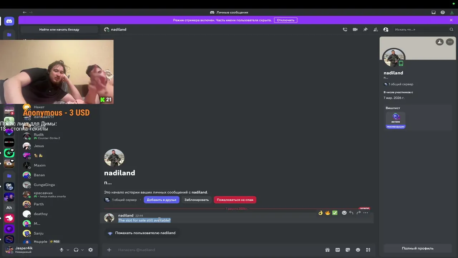Open Полный профиль
The width and height of the screenshot is (458, 258).
tap(418, 248)
